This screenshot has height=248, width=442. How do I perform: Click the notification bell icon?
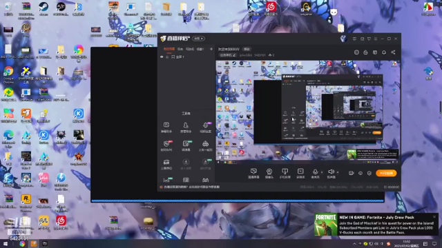click(384, 52)
